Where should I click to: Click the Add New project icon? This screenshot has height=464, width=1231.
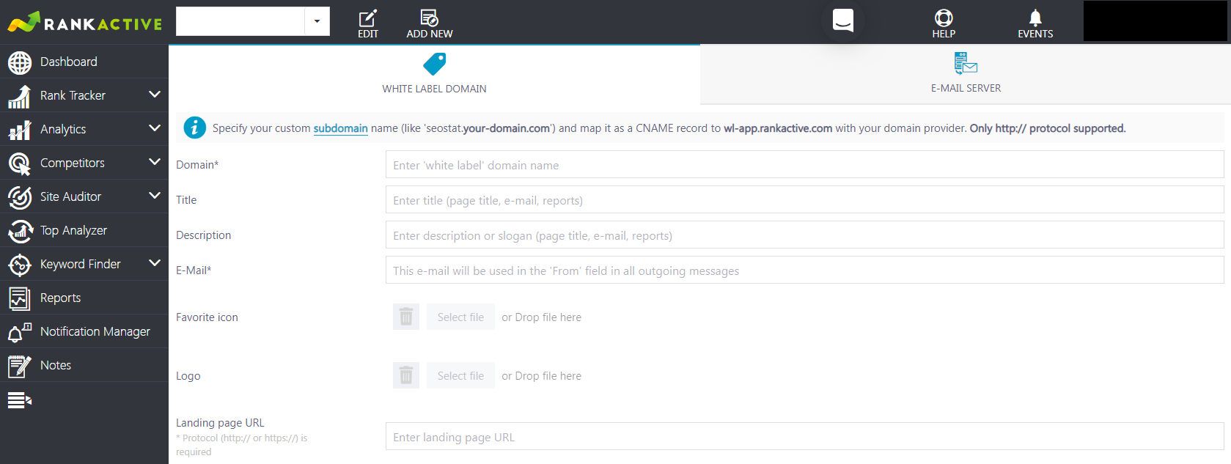tap(429, 18)
